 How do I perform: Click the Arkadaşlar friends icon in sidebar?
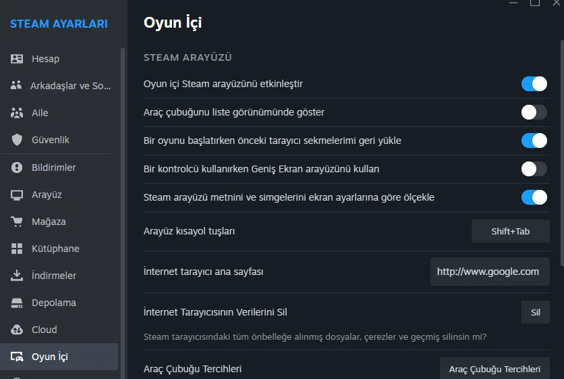point(17,85)
